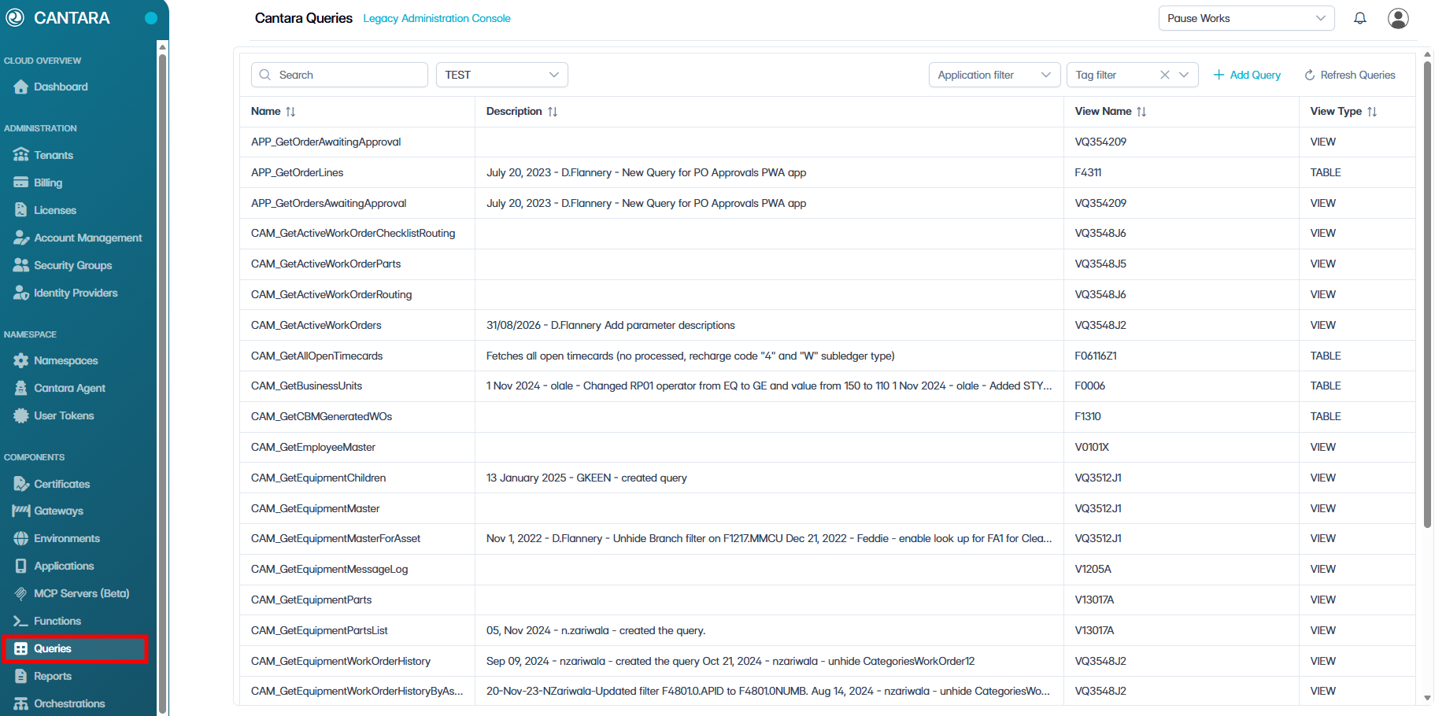The image size is (1446, 716).
Task: Open notifications bell icon
Action: click(x=1359, y=18)
